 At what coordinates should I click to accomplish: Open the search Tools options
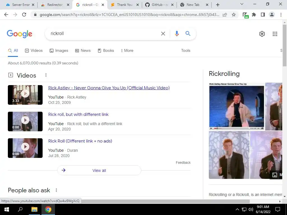pyautogui.click(x=186, y=50)
